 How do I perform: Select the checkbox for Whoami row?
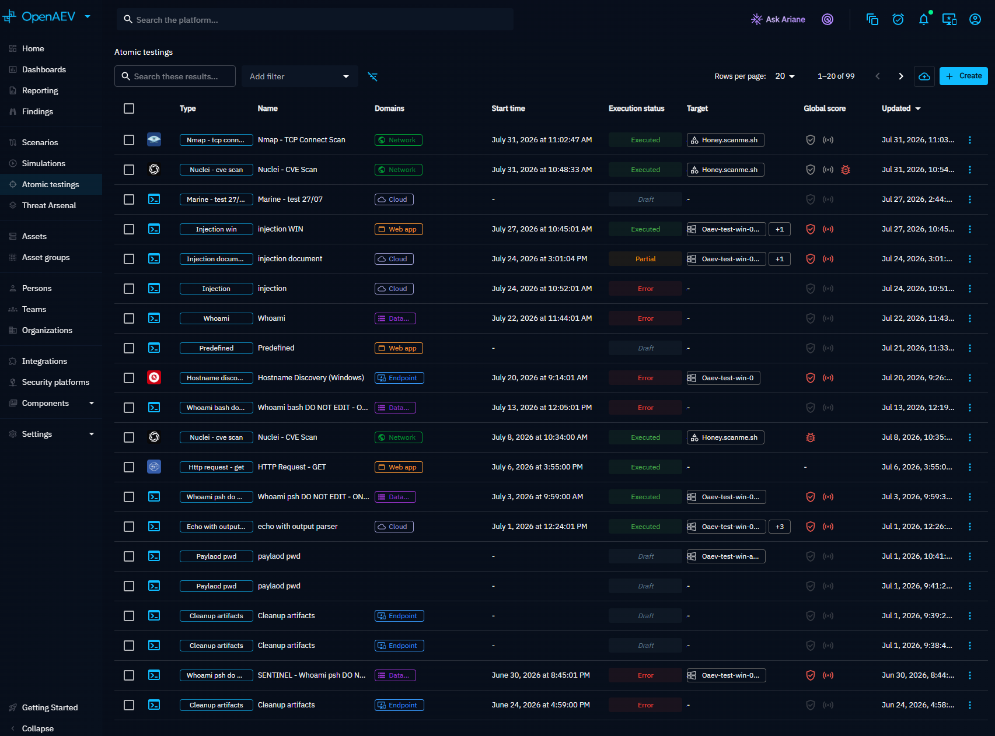(x=129, y=318)
